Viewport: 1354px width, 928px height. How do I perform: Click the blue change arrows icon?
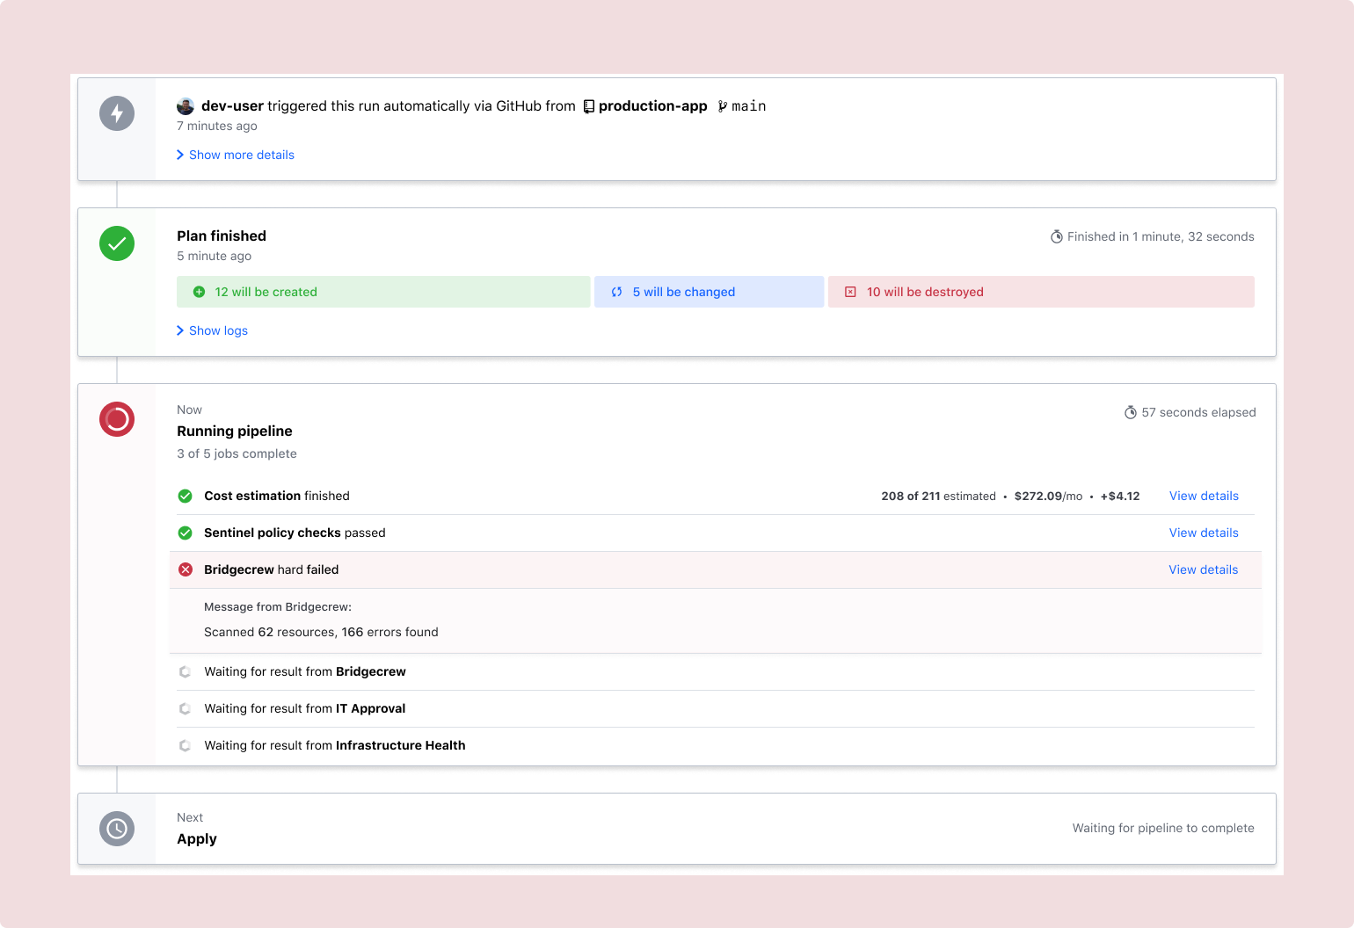click(x=617, y=292)
